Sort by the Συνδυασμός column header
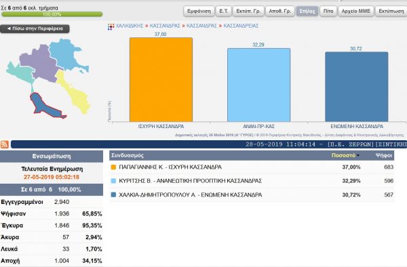407x267 pixels. pos(128,155)
